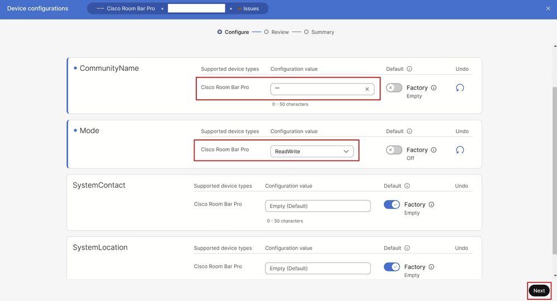
Task: Enable the CommunityName factory default toggle
Action: pos(394,88)
